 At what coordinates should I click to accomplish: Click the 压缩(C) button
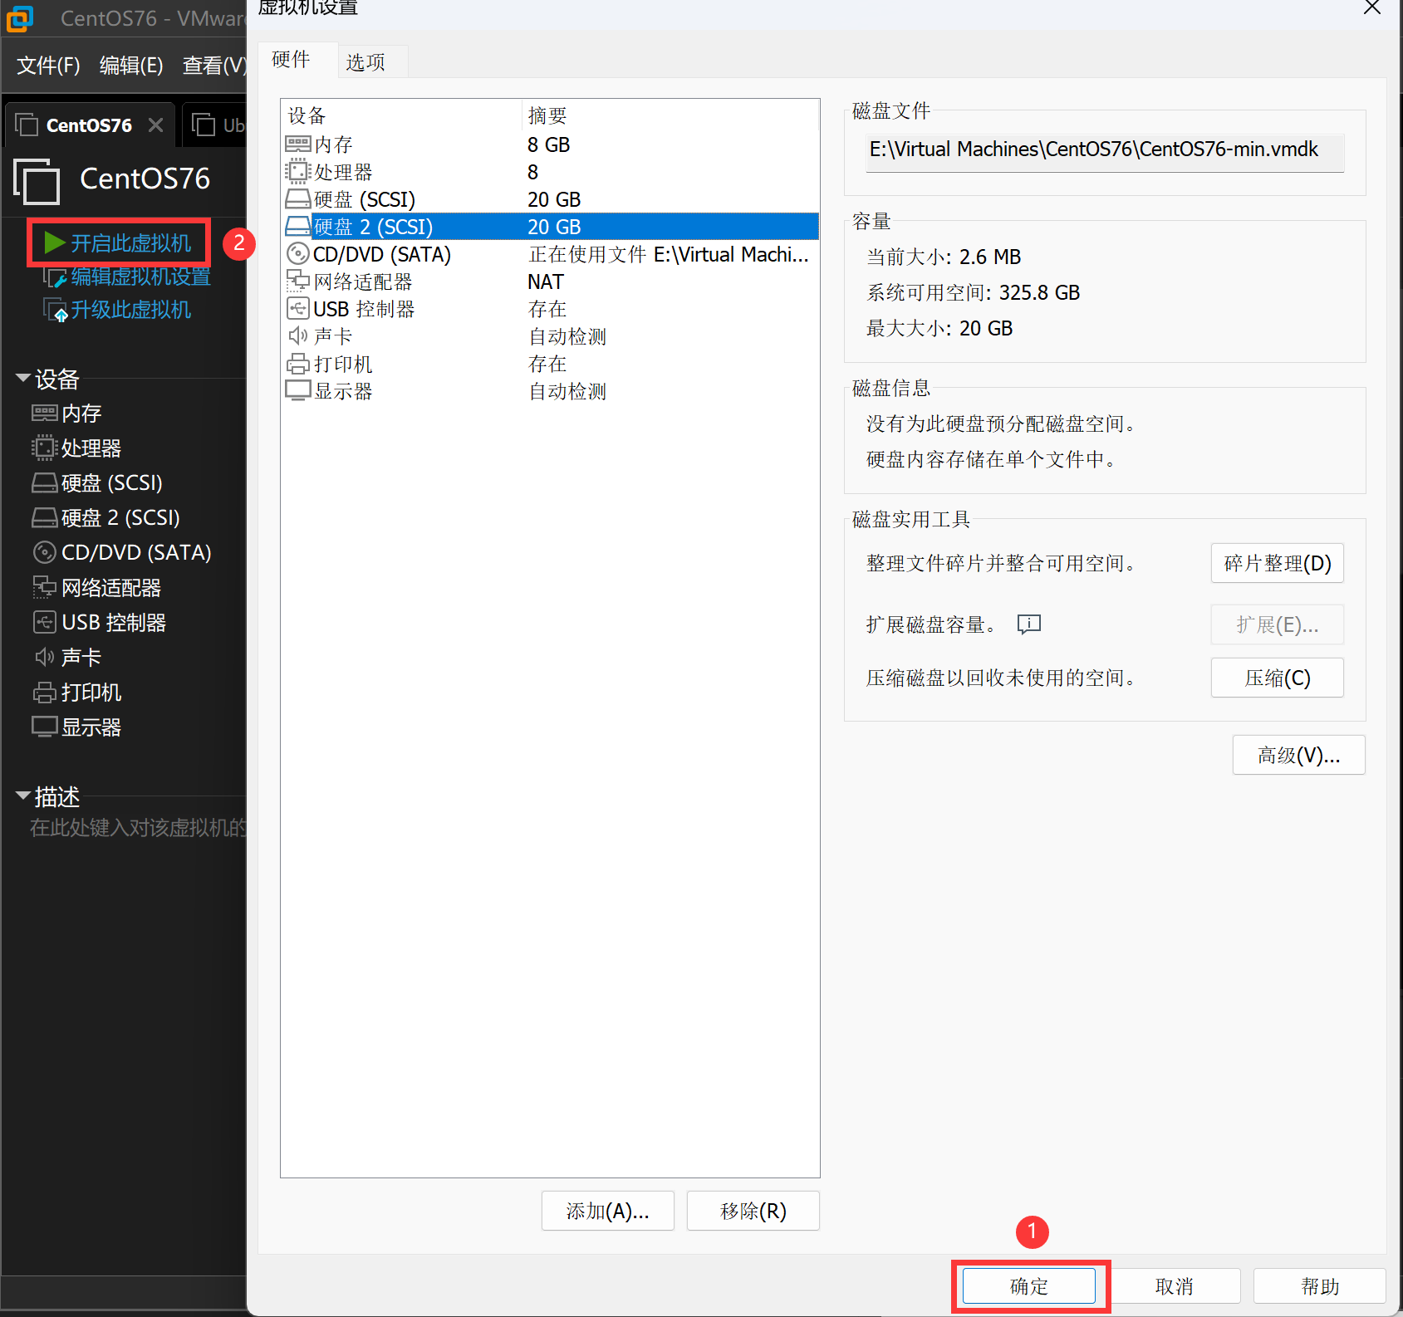point(1278,678)
